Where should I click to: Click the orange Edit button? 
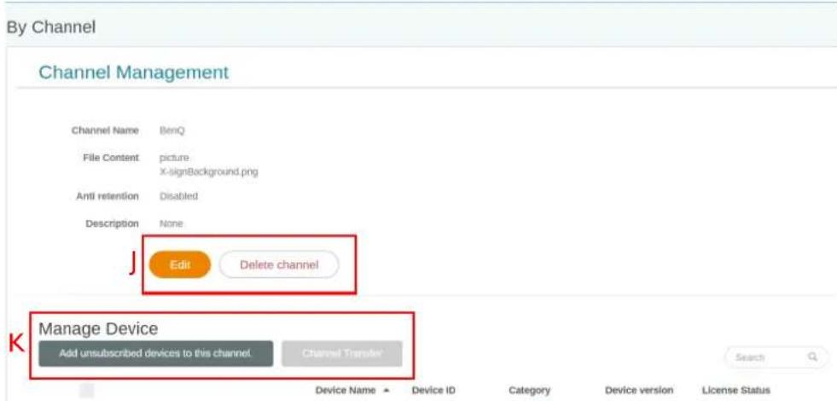[x=180, y=264]
